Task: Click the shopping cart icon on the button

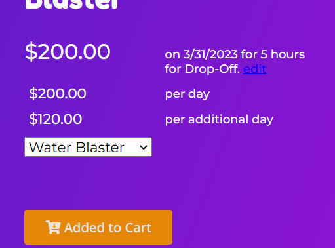Action: point(53,228)
